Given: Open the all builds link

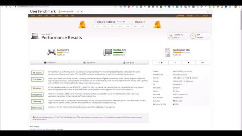Looking at the screenshot, I should pos(188,71).
